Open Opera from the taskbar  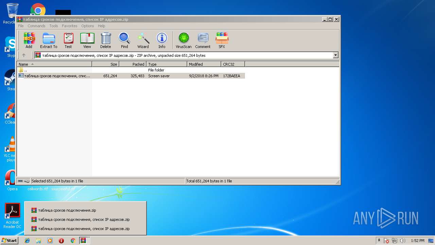[62, 241]
